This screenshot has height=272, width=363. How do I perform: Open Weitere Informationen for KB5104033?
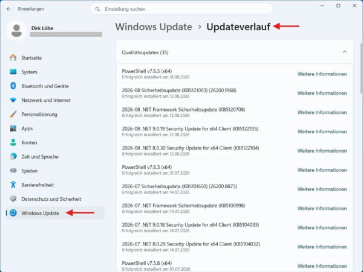pyautogui.click(x=322, y=227)
